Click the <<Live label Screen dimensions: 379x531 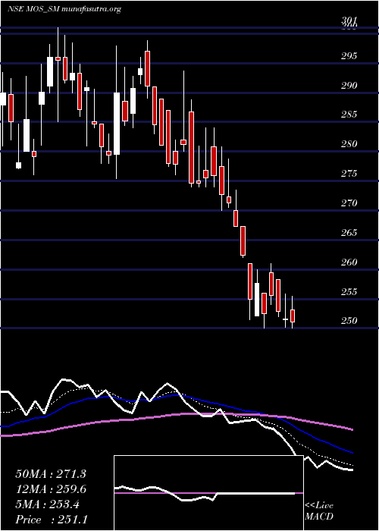[x=319, y=506]
